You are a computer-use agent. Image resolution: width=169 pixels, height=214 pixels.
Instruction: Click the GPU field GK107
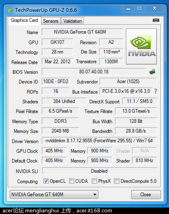click(57, 42)
